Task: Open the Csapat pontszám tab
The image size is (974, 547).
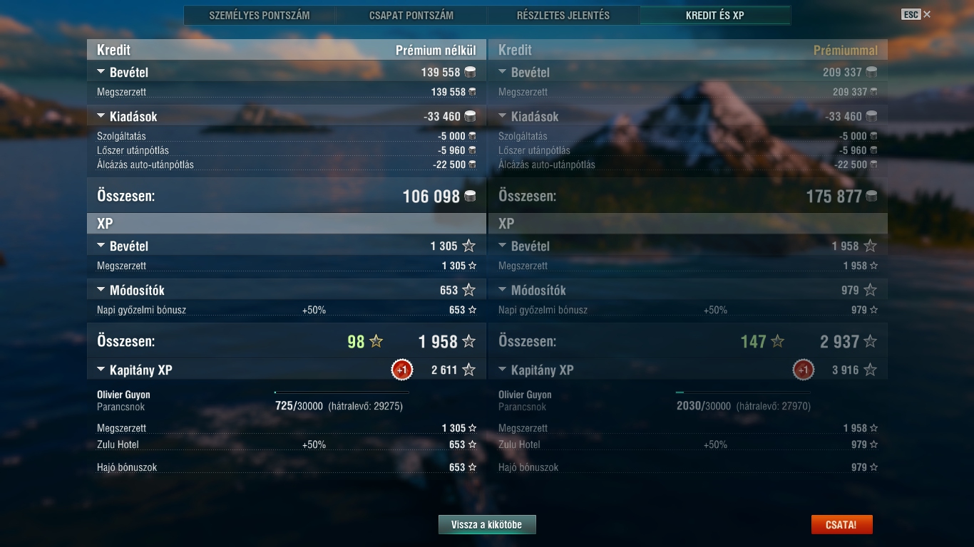Action: (x=411, y=15)
